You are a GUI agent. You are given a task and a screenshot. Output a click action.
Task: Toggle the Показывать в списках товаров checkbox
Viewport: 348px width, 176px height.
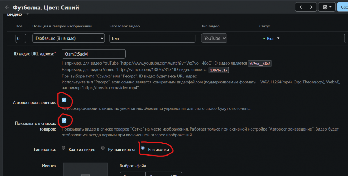[64, 120]
